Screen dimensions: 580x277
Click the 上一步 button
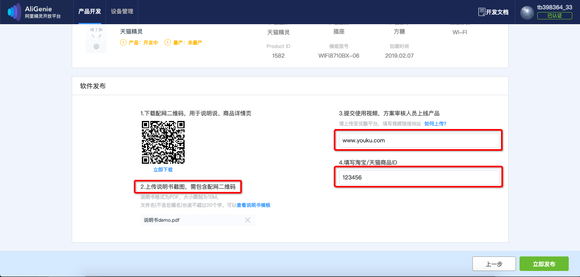(494, 264)
